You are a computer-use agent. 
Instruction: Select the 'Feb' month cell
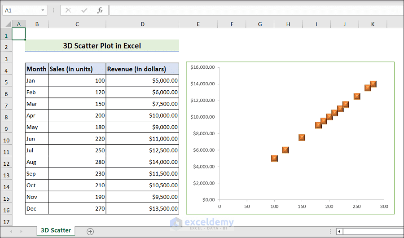pyautogui.click(x=37, y=92)
